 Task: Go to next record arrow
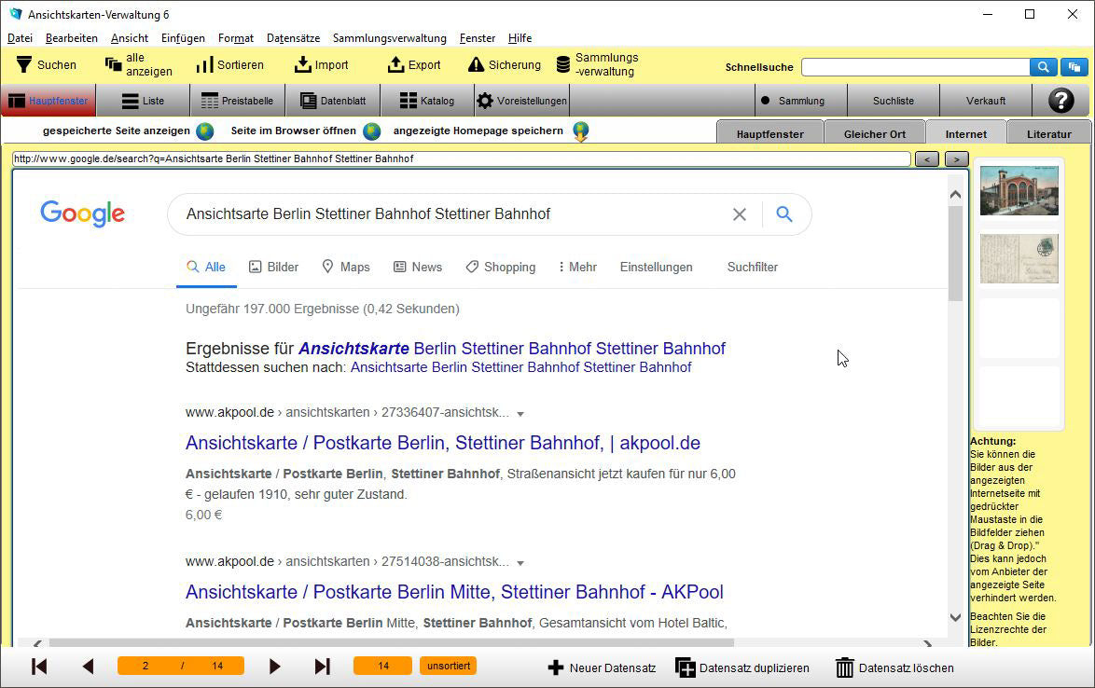tap(274, 667)
